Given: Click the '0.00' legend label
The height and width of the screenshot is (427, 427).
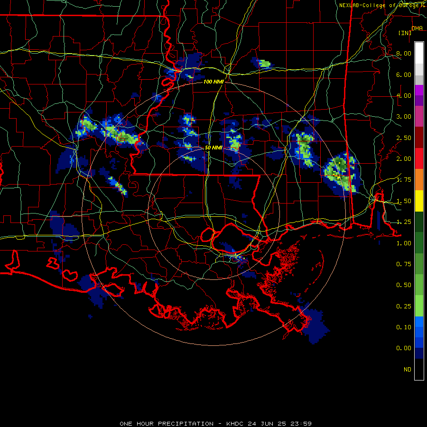Looking at the screenshot, I should [404, 348].
